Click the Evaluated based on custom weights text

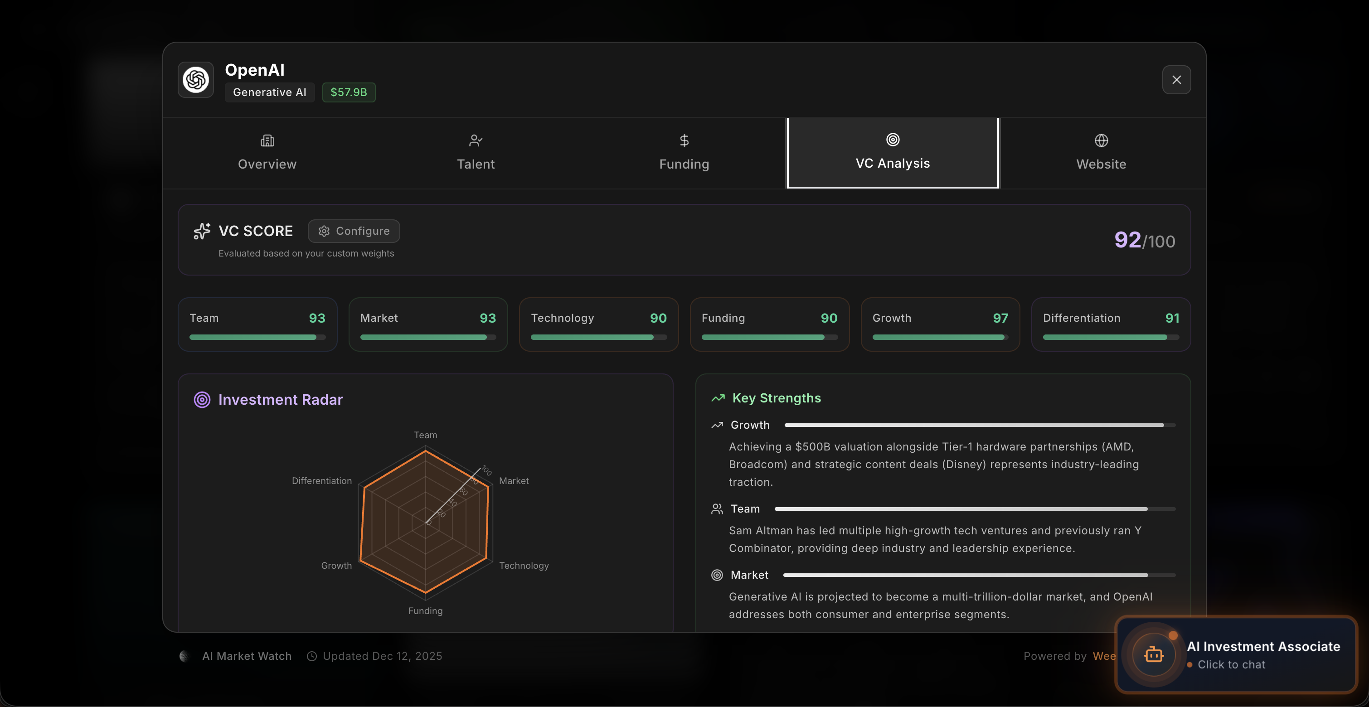tap(306, 253)
